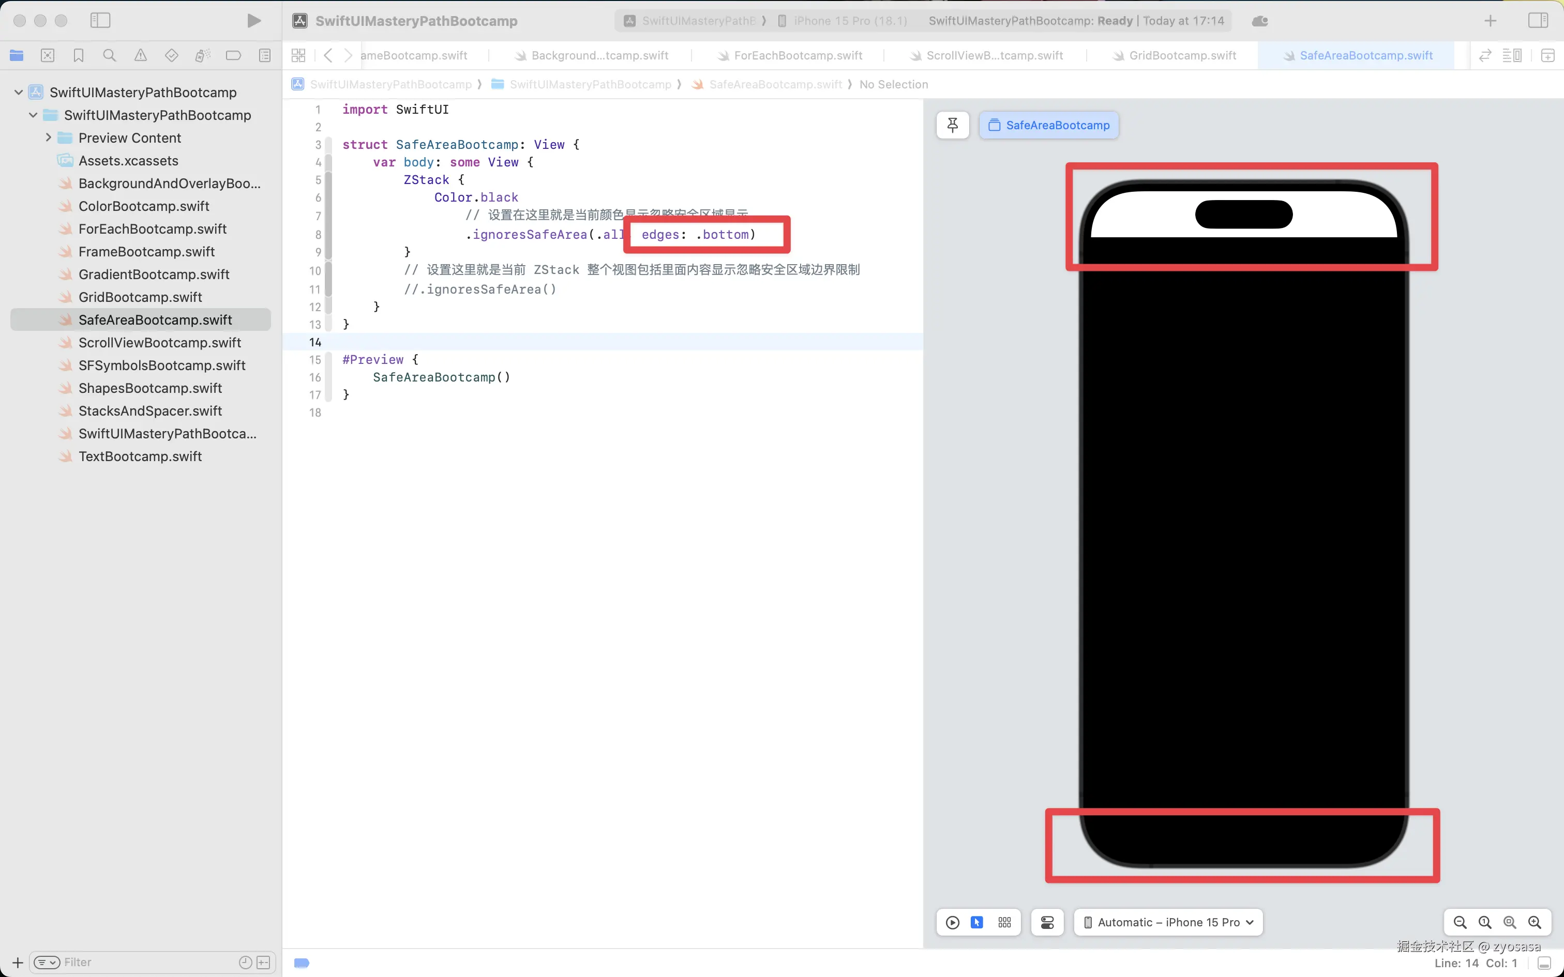Image resolution: width=1564 pixels, height=977 pixels.
Task: Show the Bookmark navigator
Action: [78, 56]
